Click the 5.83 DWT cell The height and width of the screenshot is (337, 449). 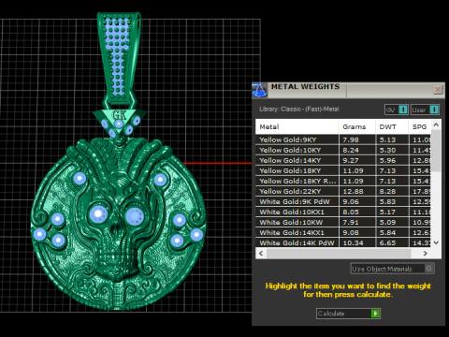392,201
